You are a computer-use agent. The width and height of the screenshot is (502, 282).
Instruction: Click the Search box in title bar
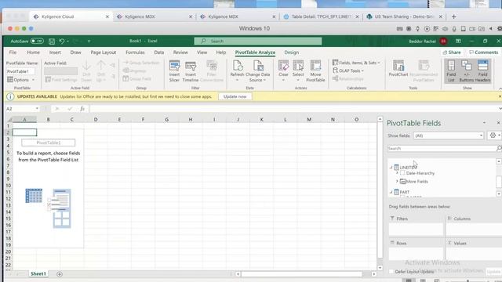click(258, 42)
